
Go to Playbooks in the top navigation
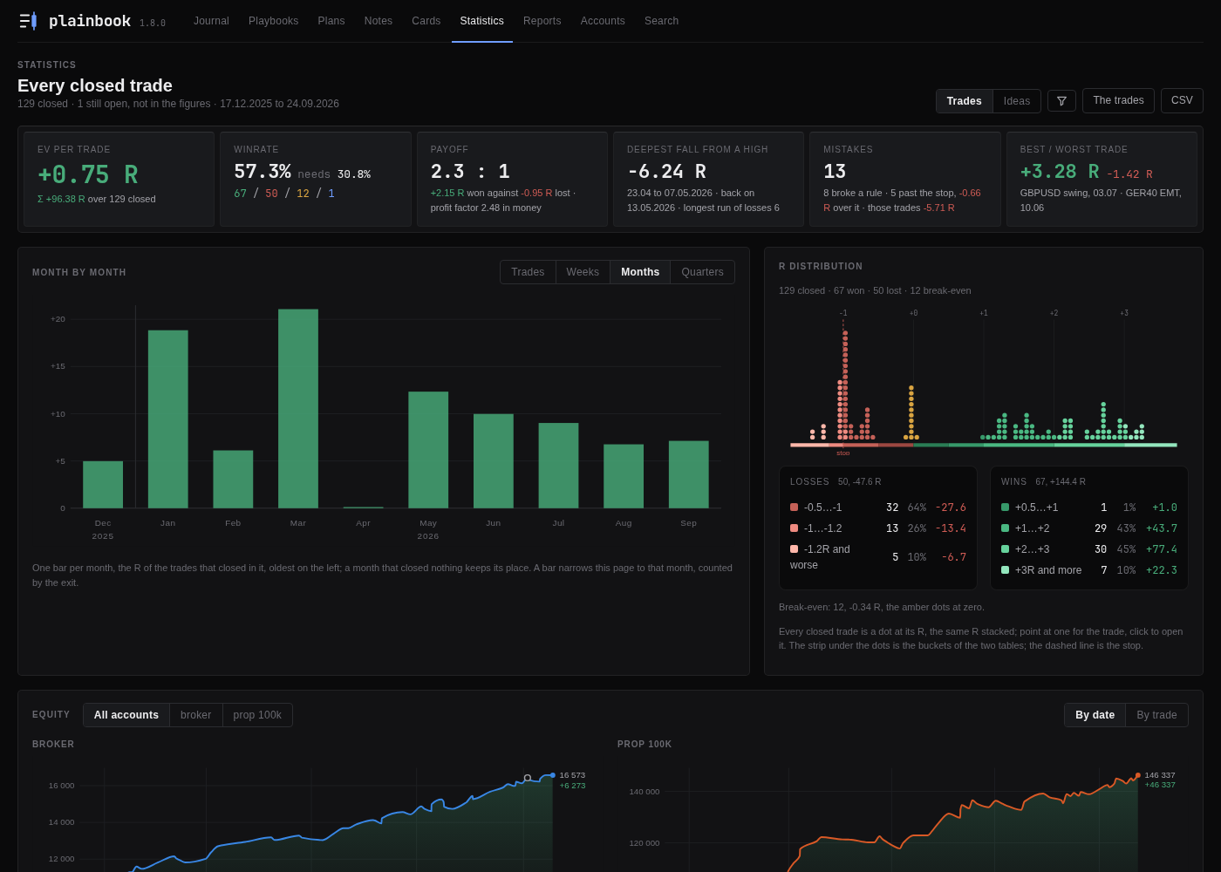[x=273, y=21]
